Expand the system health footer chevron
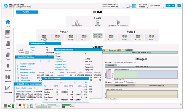Viewport: 185px width, 112px height. pos(16,104)
